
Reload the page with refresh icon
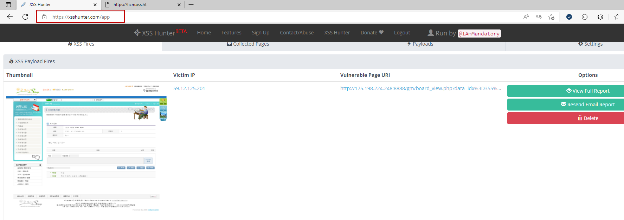coord(25,17)
